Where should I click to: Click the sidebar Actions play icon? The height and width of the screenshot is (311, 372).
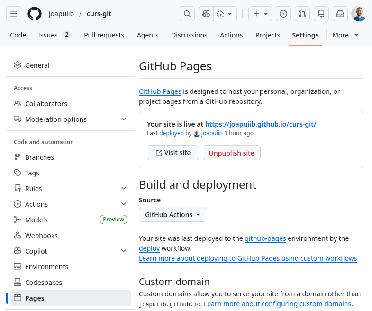click(18, 204)
